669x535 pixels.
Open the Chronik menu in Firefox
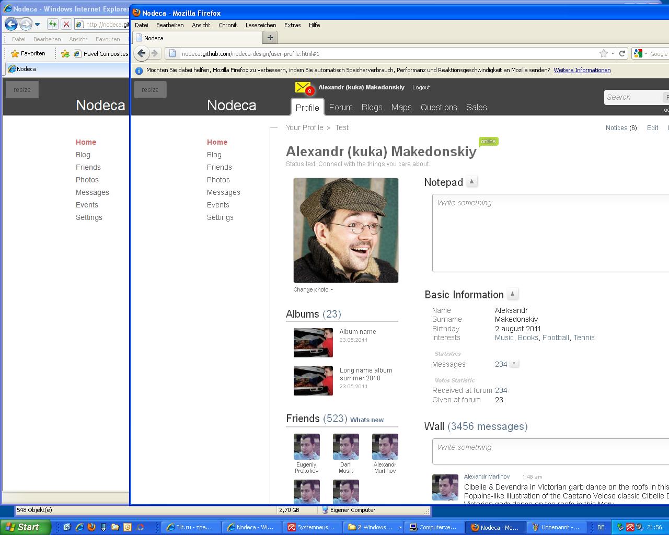[228, 25]
